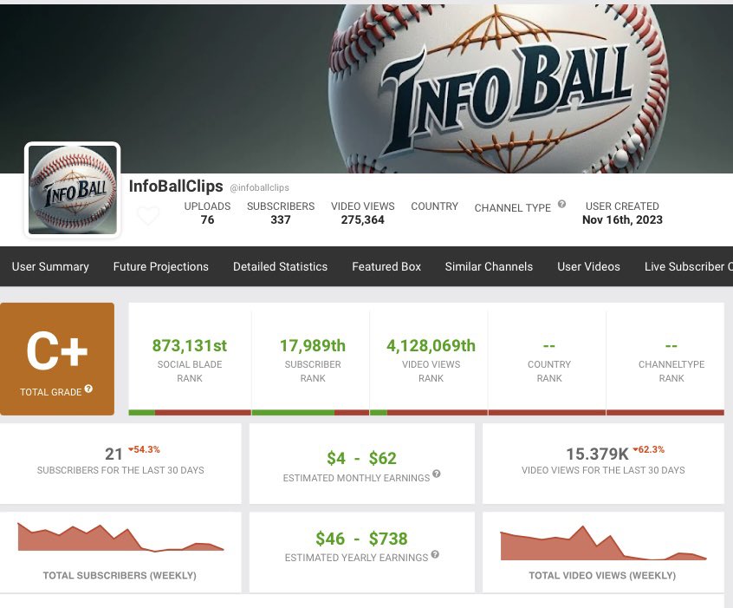Click the $4 - $62 monthly earnings value

(361, 458)
